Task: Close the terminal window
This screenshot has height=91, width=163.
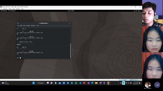Action: click(x=70, y=23)
